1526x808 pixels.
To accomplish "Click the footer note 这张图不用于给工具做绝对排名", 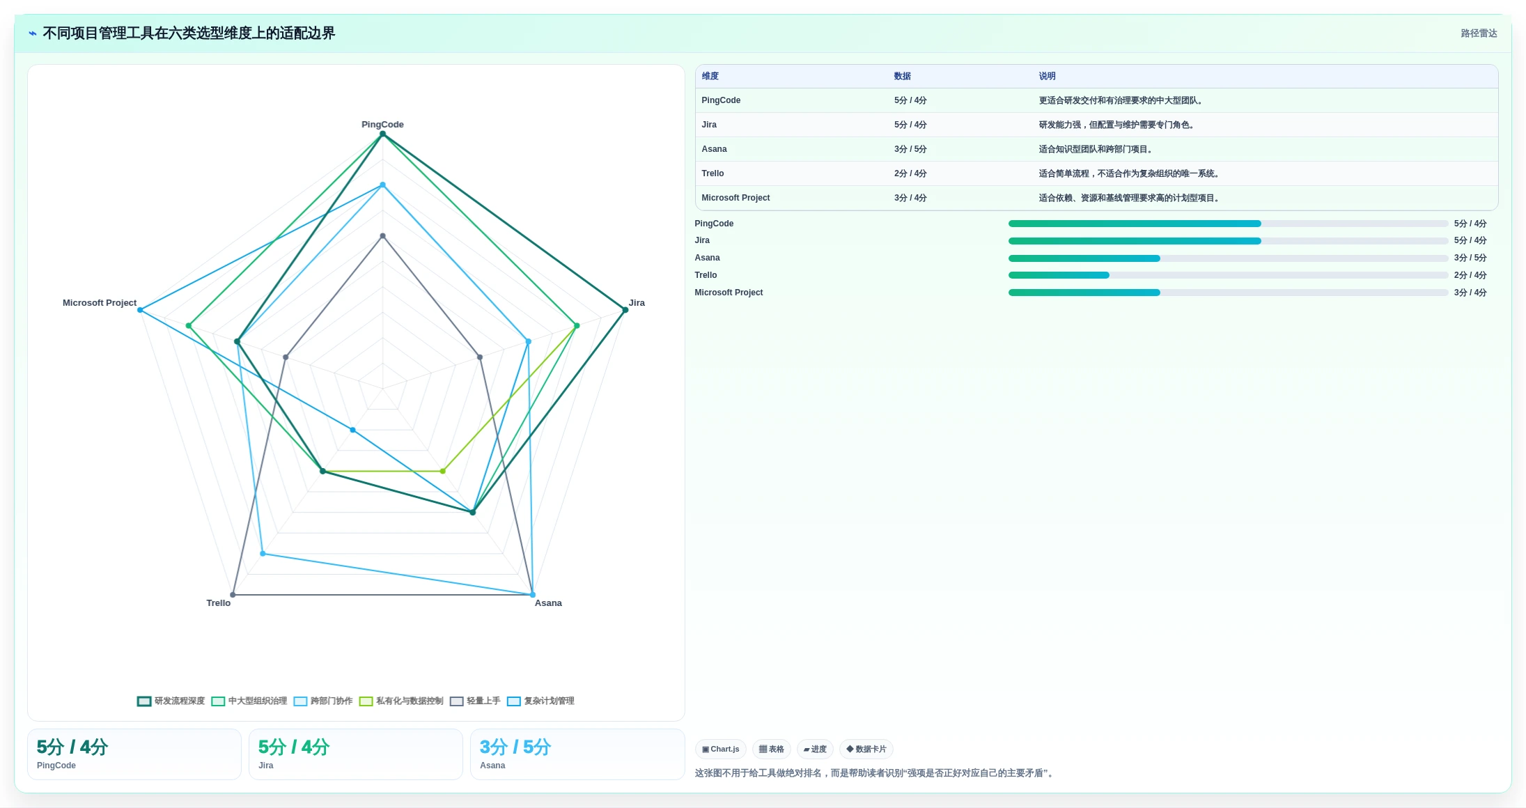I will (x=875, y=773).
